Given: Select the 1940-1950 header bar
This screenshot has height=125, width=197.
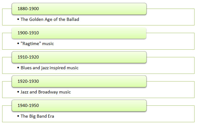Looking at the screenshot, I should point(79,106).
